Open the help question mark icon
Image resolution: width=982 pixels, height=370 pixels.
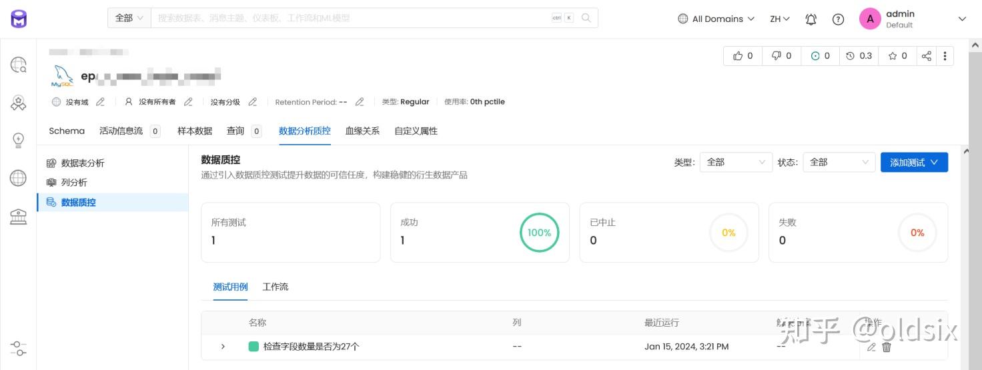point(839,19)
